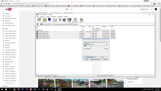Viewport: 161px width, 91px height.
Task: Click the browser reload button
Action: click(6, 4)
